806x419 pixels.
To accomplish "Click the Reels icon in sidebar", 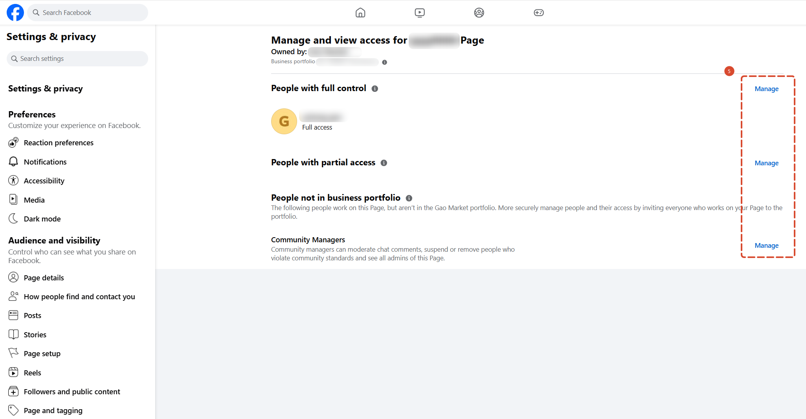I will (x=13, y=372).
